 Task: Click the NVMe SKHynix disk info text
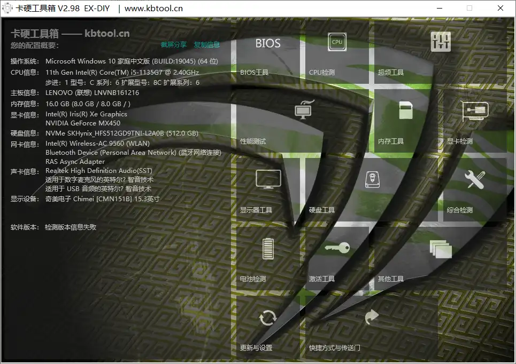pos(122,133)
